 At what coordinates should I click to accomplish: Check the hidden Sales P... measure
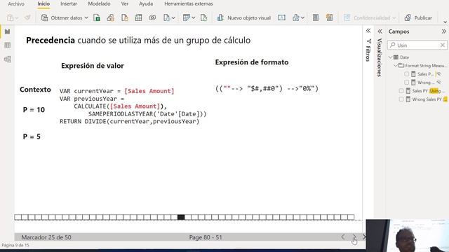tap(406, 74)
